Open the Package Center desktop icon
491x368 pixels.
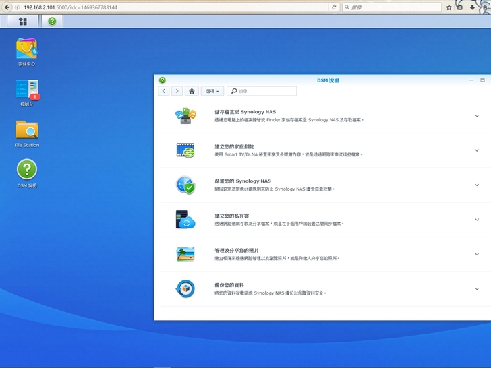[27, 49]
